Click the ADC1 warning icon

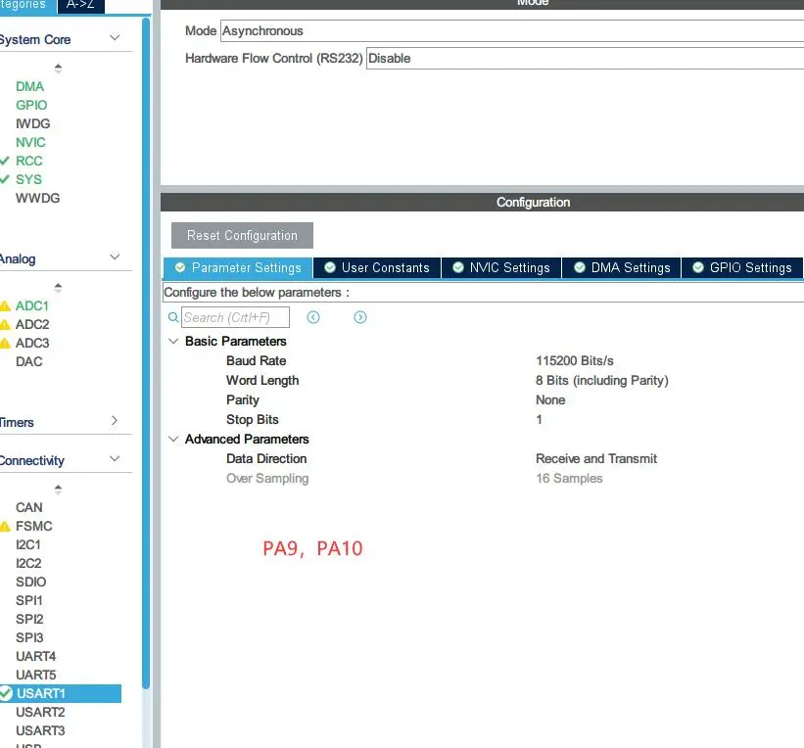tap(6, 306)
